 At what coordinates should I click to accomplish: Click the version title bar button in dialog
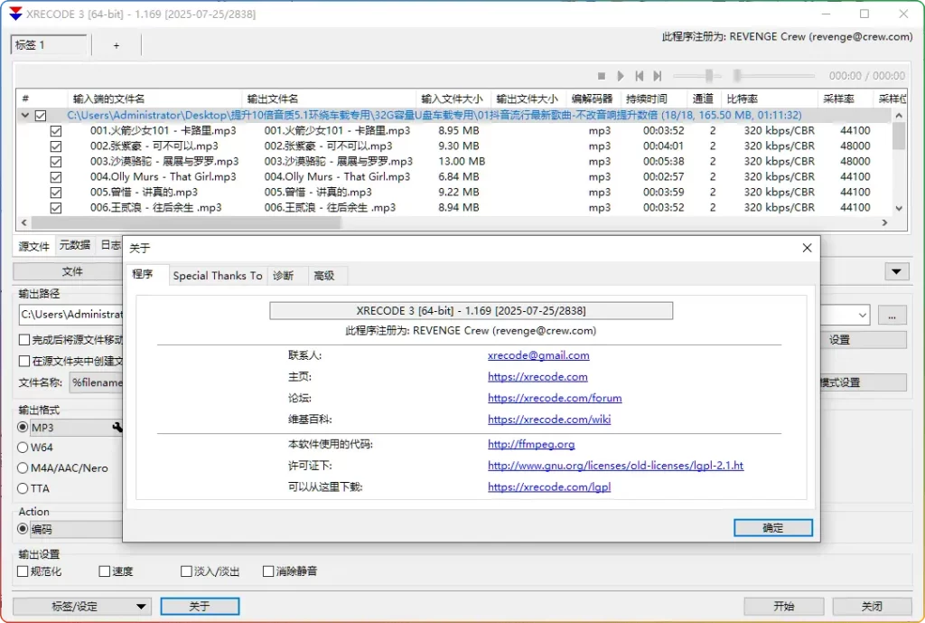pyautogui.click(x=471, y=311)
